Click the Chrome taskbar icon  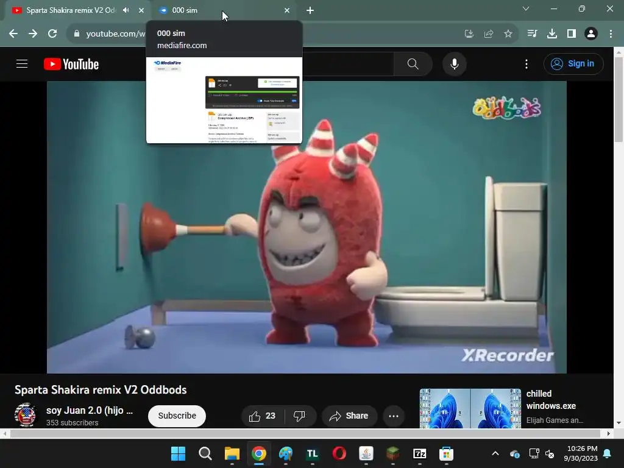258,453
